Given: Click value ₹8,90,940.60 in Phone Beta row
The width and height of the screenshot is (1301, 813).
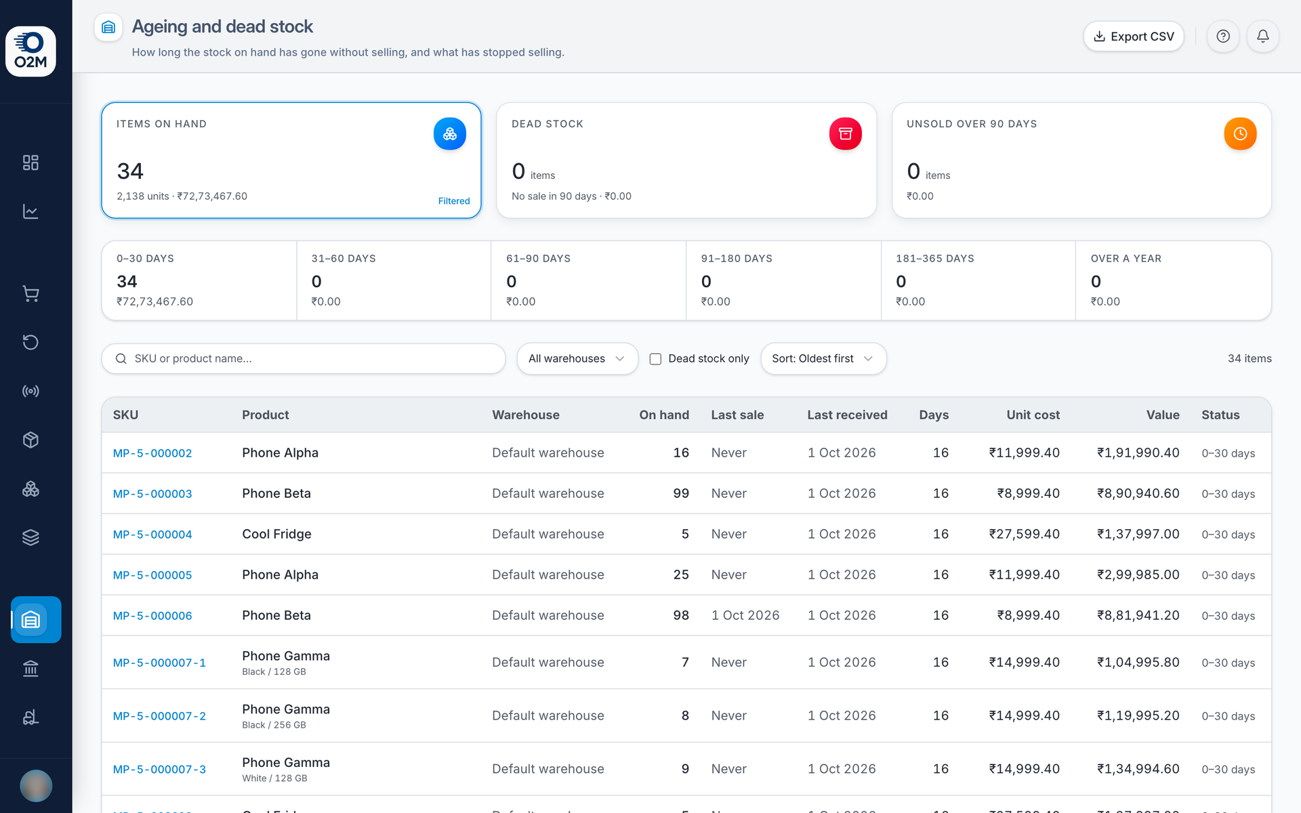Looking at the screenshot, I should click(x=1138, y=493).
